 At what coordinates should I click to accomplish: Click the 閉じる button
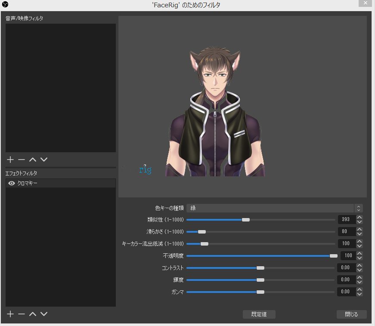point(352,314)
